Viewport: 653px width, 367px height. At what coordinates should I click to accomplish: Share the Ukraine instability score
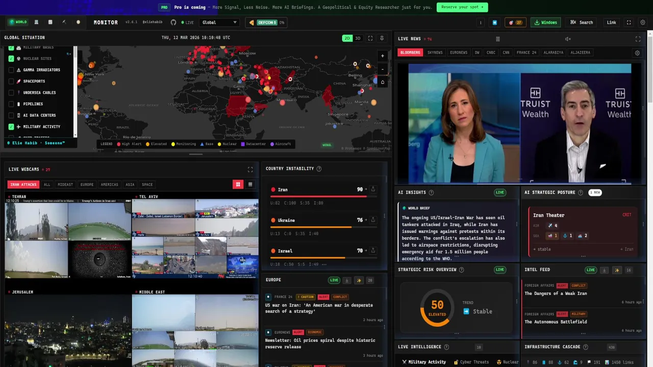tap(373, 220)
